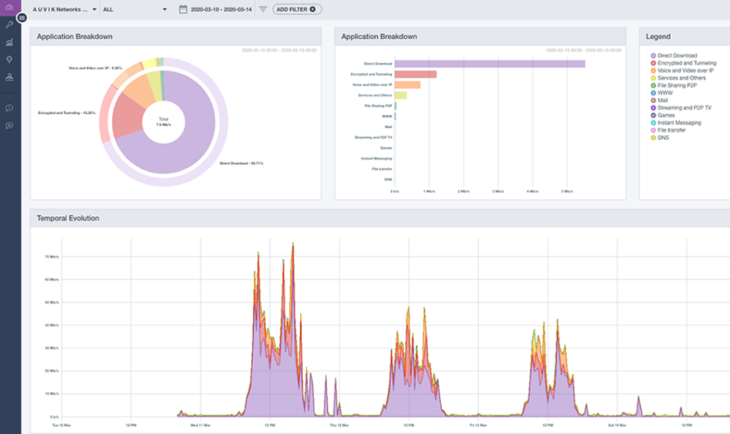
Task: Click the key icon in sidebar
Action: coord(9,25)
